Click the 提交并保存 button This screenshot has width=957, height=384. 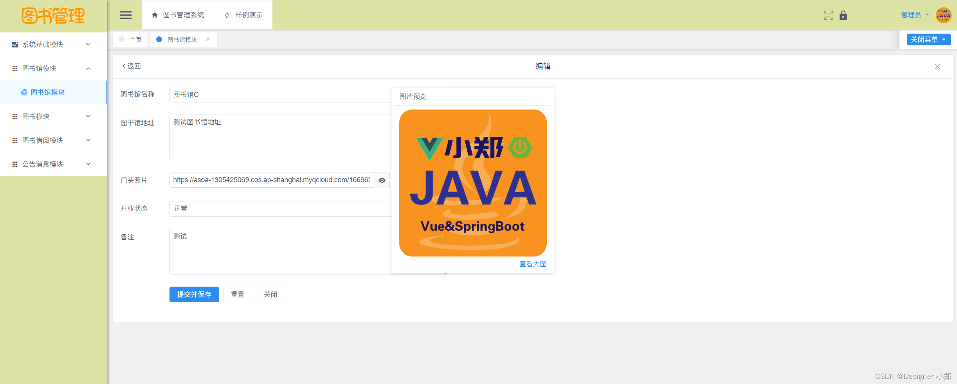pos(194,294)
